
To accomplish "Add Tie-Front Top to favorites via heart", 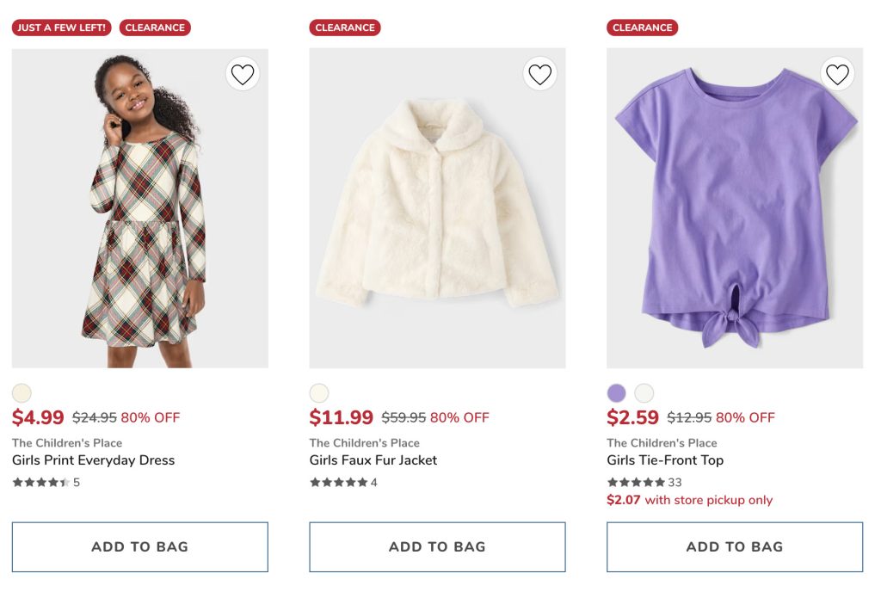I will (837, 75).
